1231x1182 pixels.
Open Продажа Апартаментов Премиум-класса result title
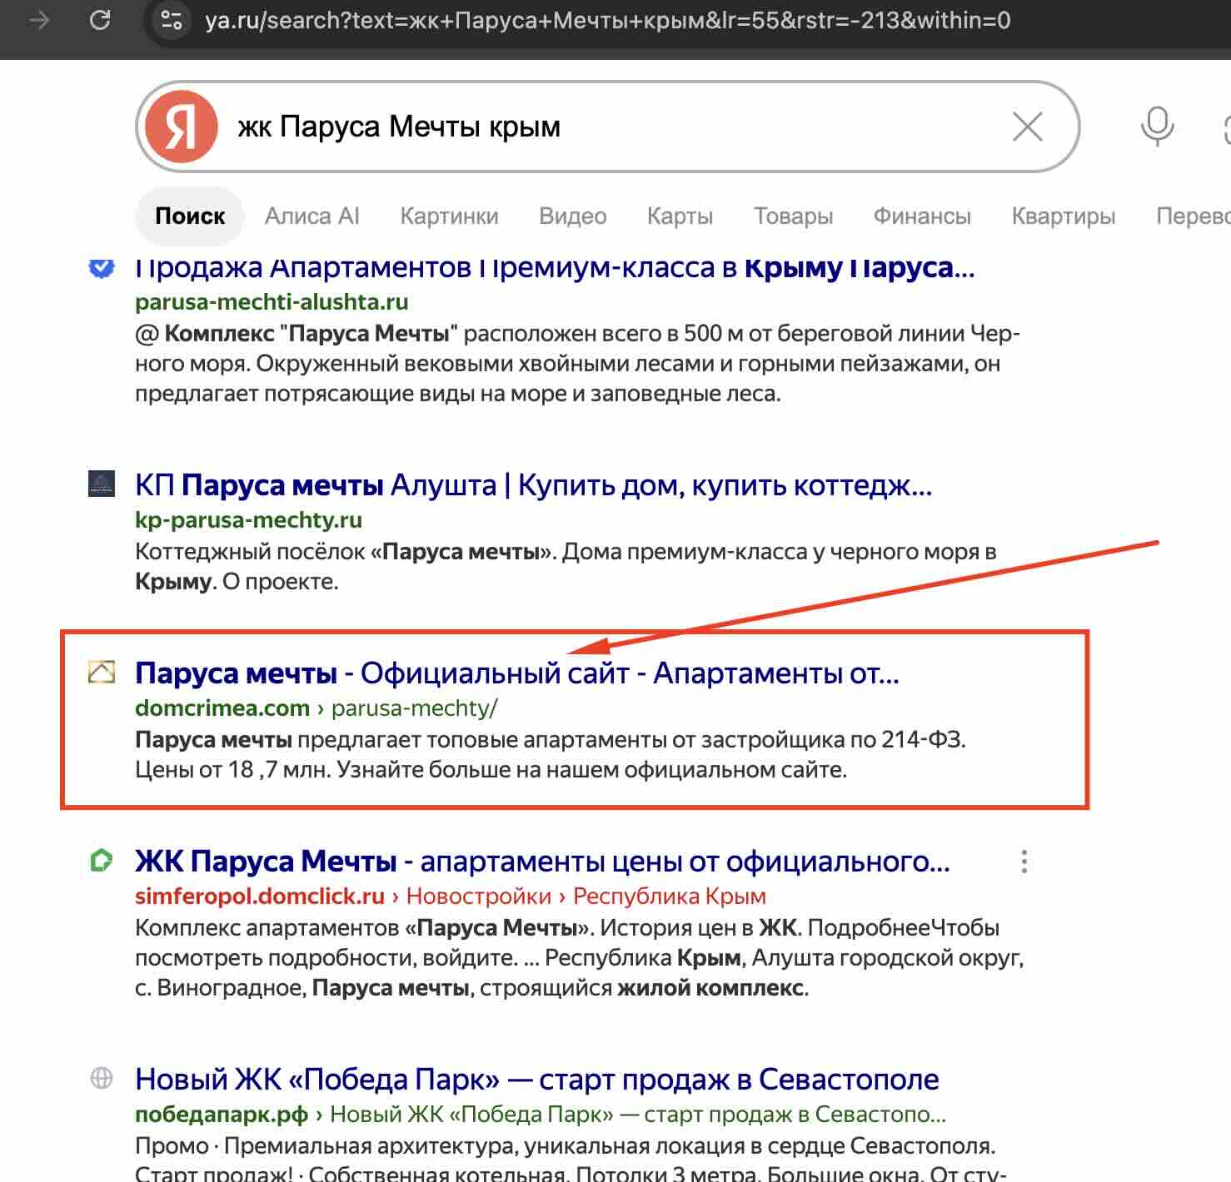coord(555,268)
